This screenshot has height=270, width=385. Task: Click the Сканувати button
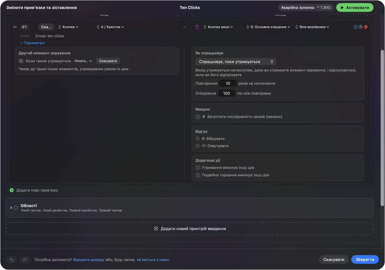108,61
